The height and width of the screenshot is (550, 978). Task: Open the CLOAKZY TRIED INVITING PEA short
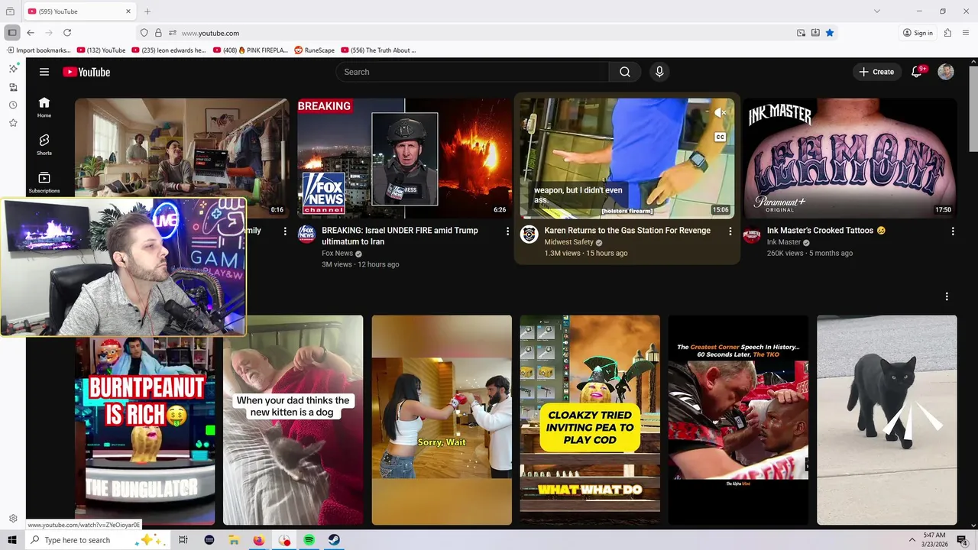(x=590, y=420)
